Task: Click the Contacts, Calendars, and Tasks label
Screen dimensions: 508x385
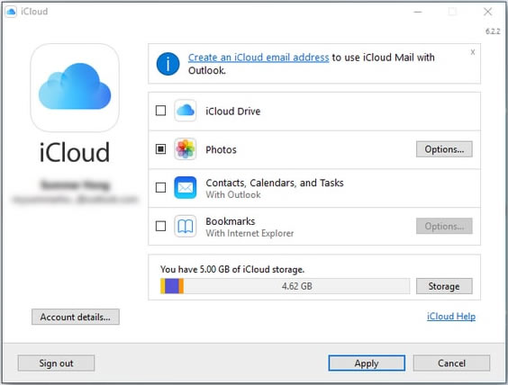Action: [275, 183]
